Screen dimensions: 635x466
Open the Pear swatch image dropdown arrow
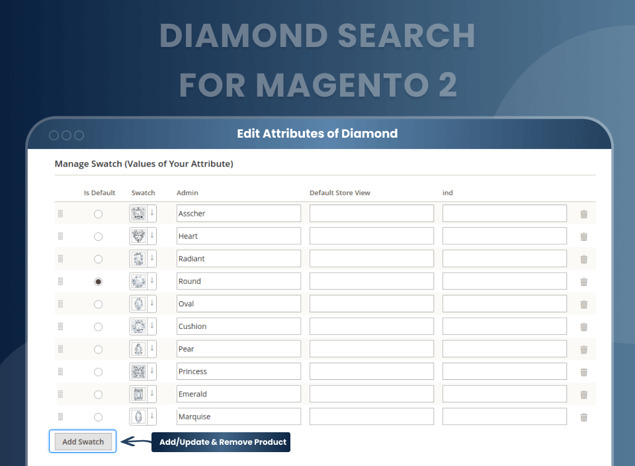coord(152,348)
